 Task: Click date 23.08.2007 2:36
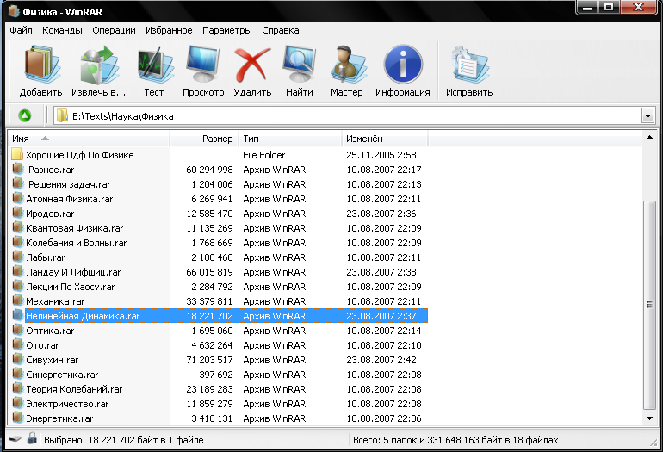(x=381, y=214)
